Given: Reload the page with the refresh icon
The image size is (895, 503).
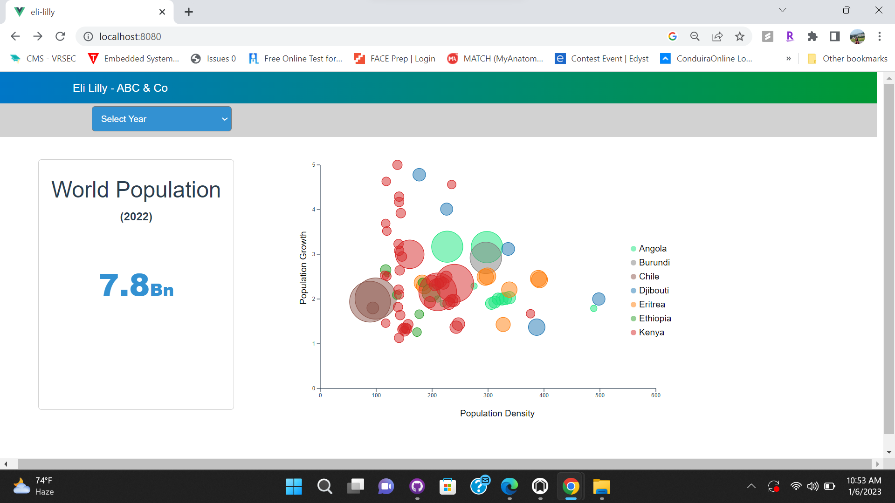Looking at the screenshot, I should point(60,36).
